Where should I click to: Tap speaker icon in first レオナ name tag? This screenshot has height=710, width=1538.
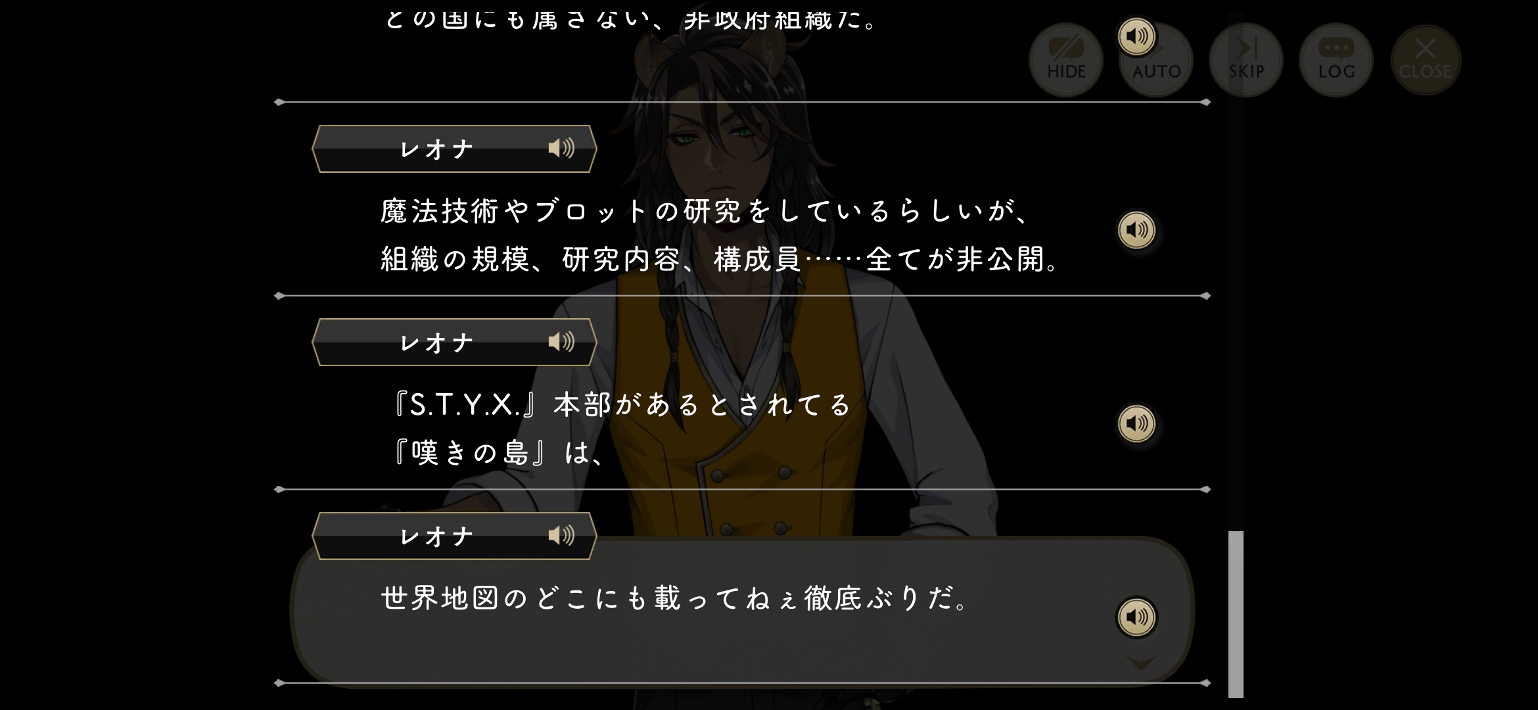point(561,148)
